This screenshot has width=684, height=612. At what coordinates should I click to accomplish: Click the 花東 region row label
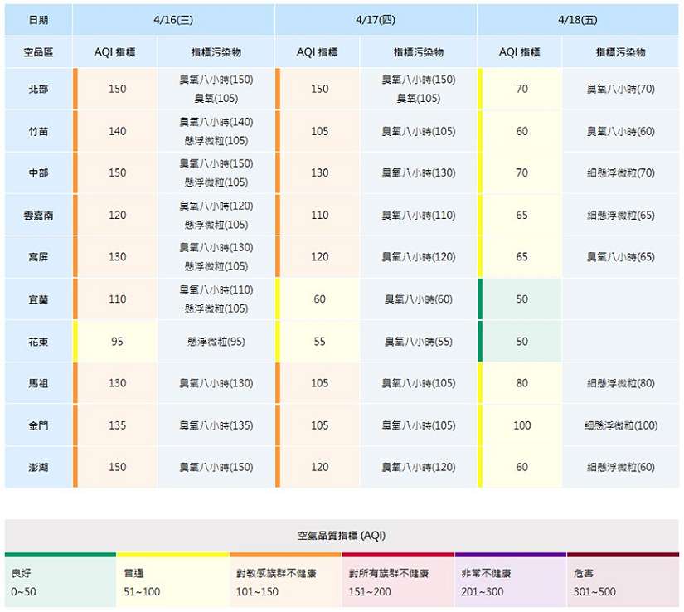click(x=38, y=341)
